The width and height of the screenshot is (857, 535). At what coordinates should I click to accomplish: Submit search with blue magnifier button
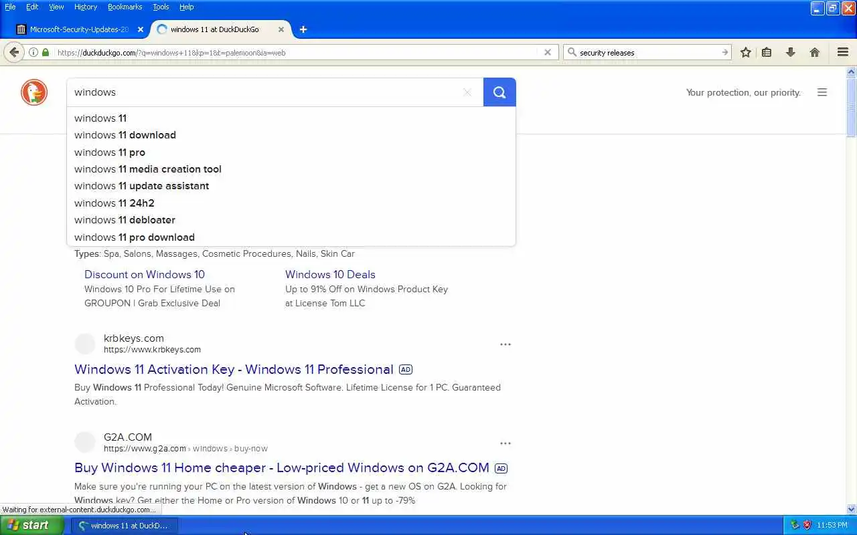[499, 92]
